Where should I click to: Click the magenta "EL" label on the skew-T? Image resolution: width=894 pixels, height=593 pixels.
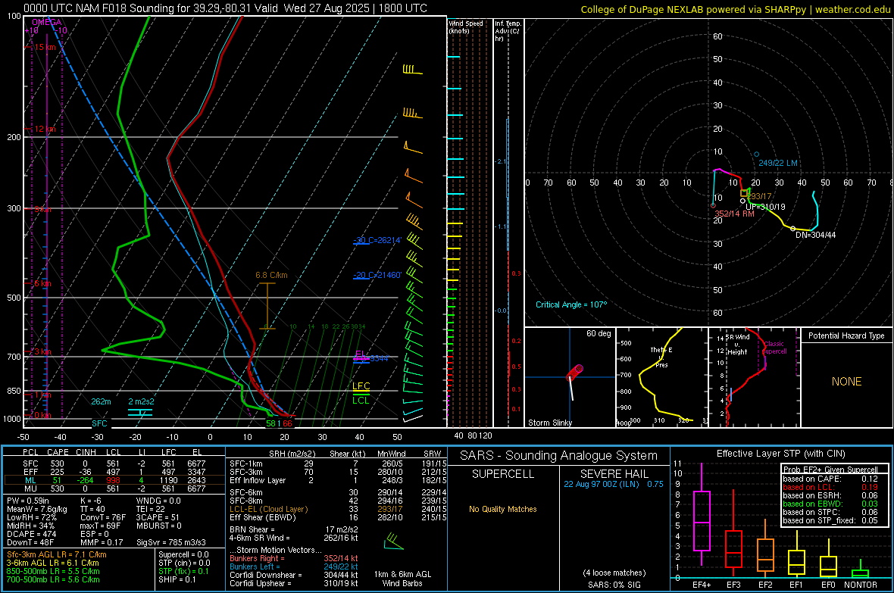(361, 354)
